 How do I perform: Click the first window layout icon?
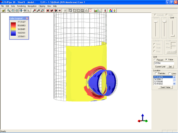pyautogui.click(x=70, y=11)
